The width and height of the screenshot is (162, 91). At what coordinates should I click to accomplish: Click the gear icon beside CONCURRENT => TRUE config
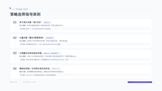click(21, 44)
